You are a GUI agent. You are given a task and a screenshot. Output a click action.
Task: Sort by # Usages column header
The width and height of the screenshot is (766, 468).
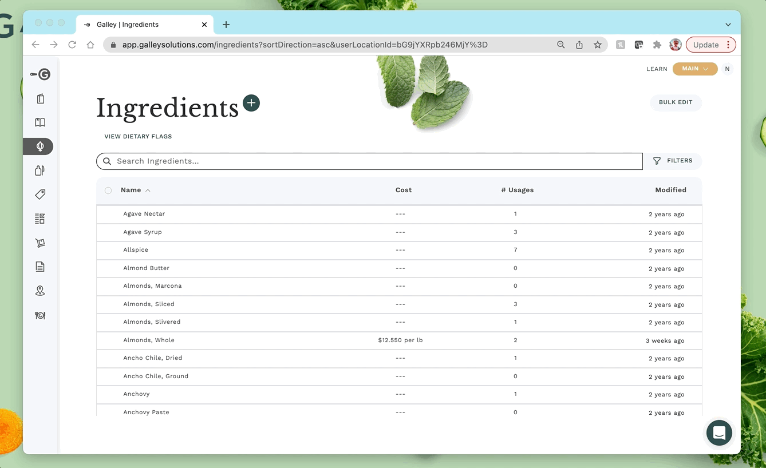(518, 190)
